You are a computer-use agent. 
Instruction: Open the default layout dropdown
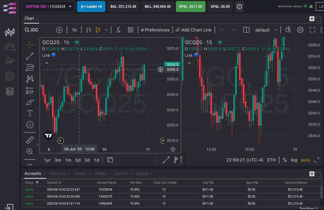[x=266, y=30]
